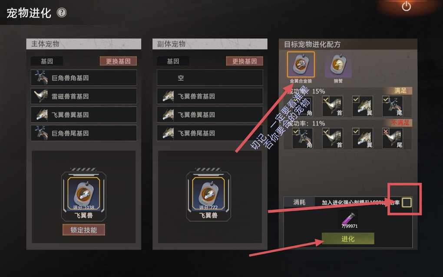Screen dimensions: 443x277
Task: Click the 锁定技能 button
Action: [x=84, y=230]
